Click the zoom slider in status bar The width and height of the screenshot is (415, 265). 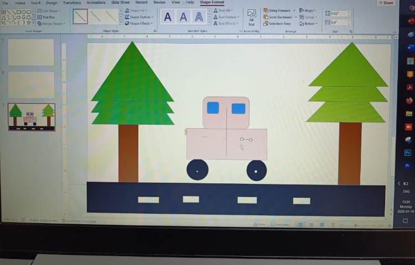pos(357,225)
